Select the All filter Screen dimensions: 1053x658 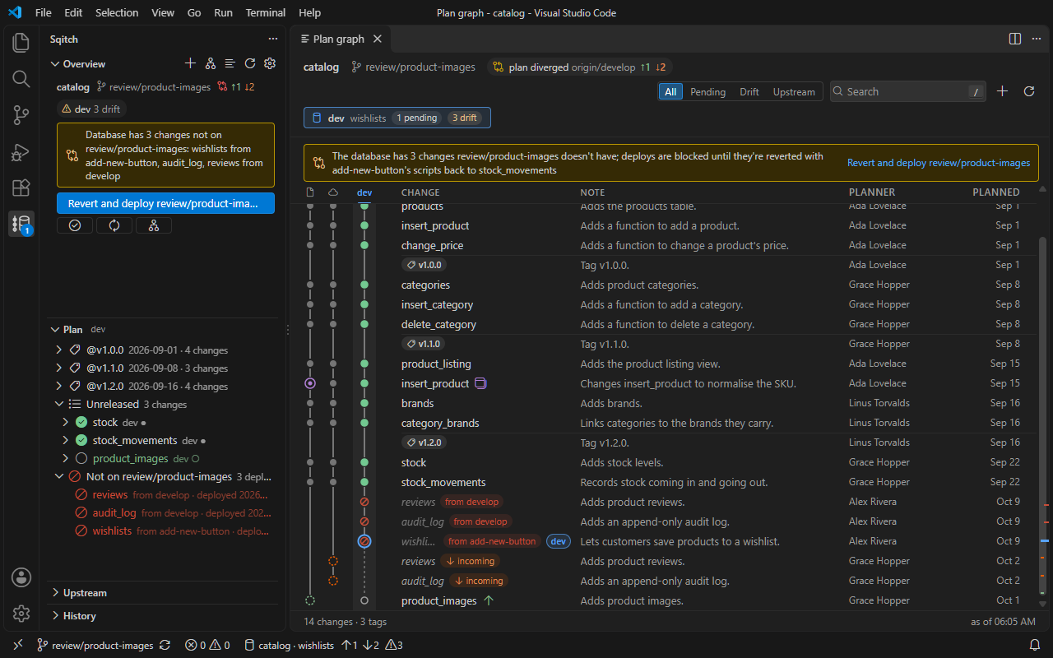point(670,92)
